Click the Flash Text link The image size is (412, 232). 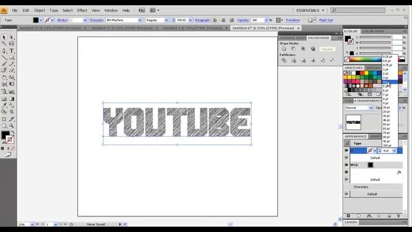point(326,20)
